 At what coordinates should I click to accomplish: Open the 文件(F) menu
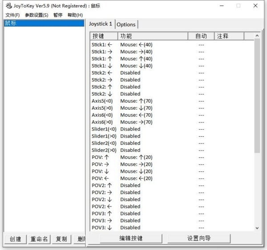pyautogui.click(x=12, y=15)
